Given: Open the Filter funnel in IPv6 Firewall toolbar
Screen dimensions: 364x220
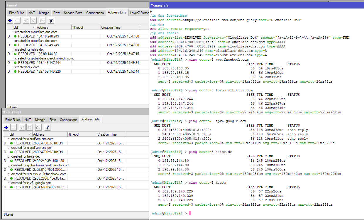Looking at the screenshot, I should tap(47, 127).
